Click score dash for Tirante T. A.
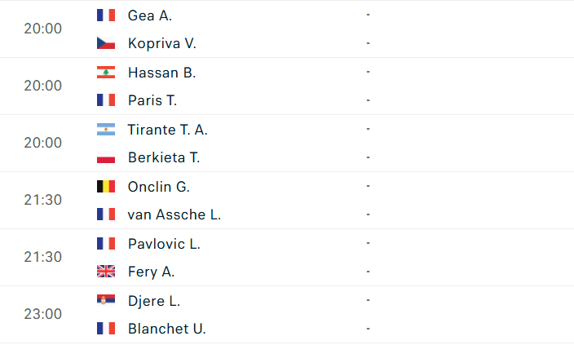 pyautogui.click(x=369, y=129)
